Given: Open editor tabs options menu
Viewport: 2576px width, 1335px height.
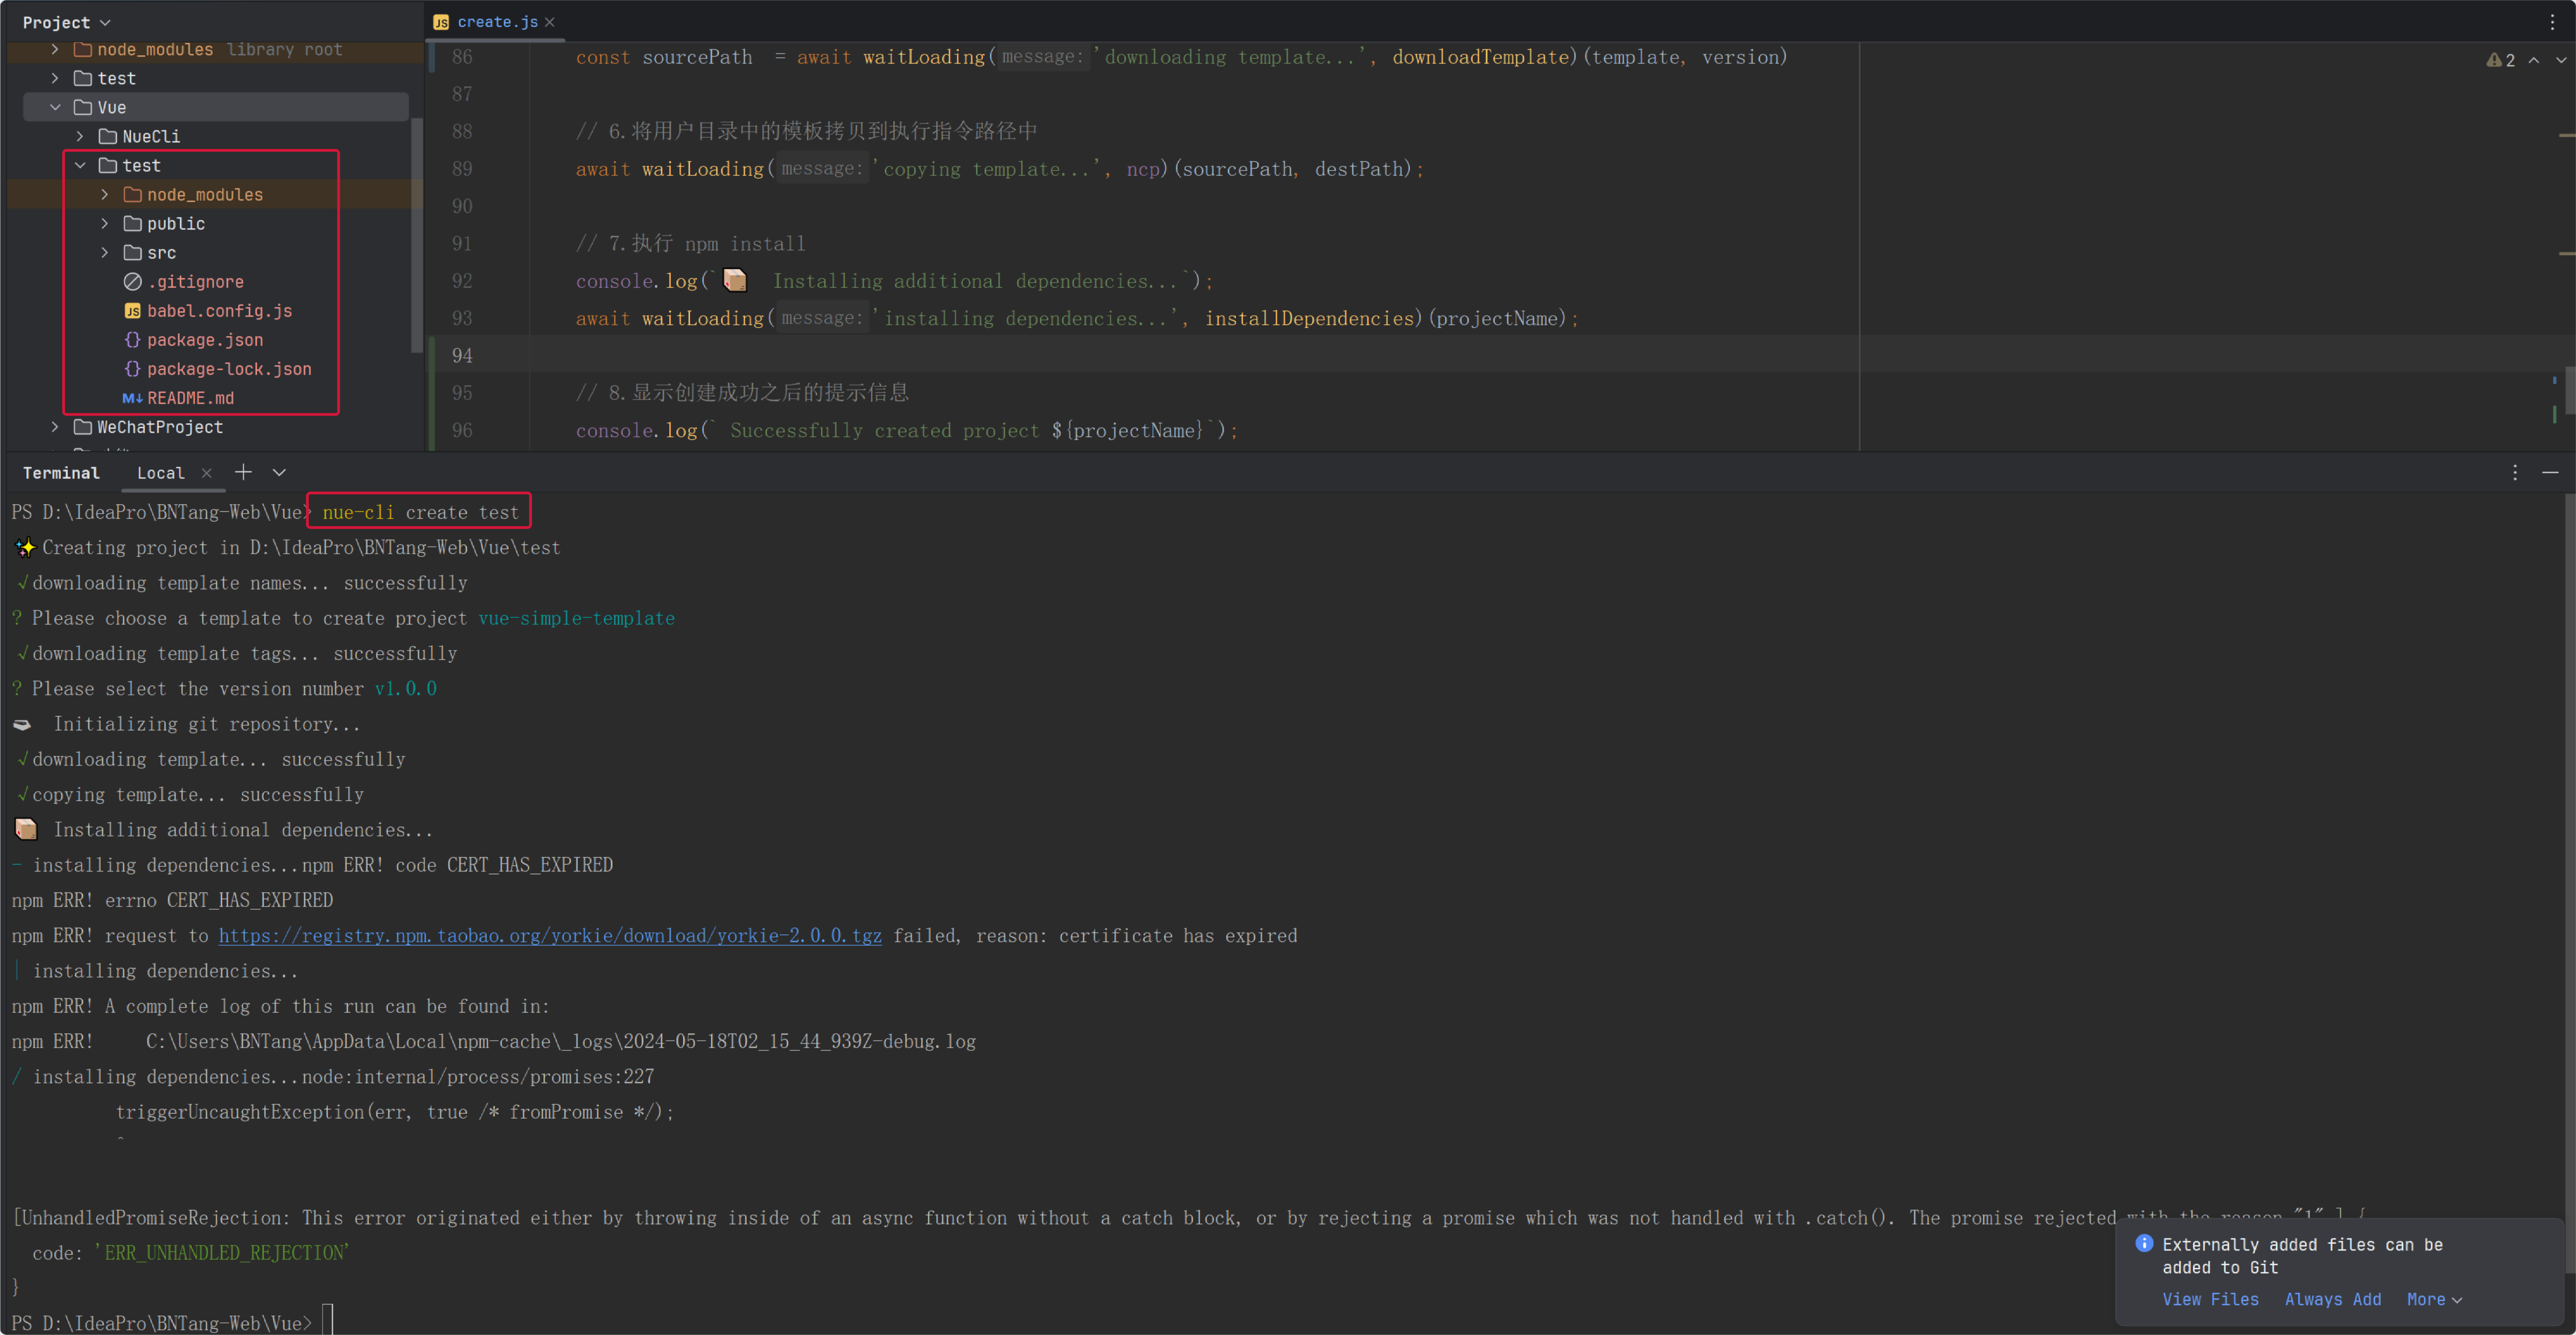Looking at the screenshot, I should click(x=2552, y=22).
